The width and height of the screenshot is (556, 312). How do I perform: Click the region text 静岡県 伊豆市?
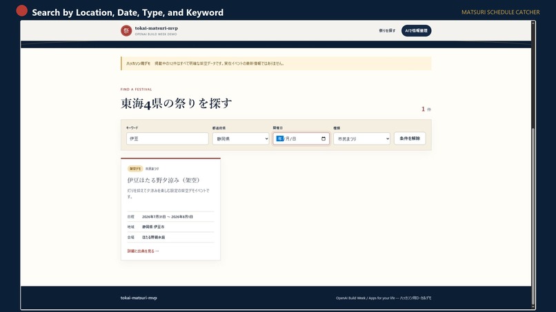[x=153, y=227]
